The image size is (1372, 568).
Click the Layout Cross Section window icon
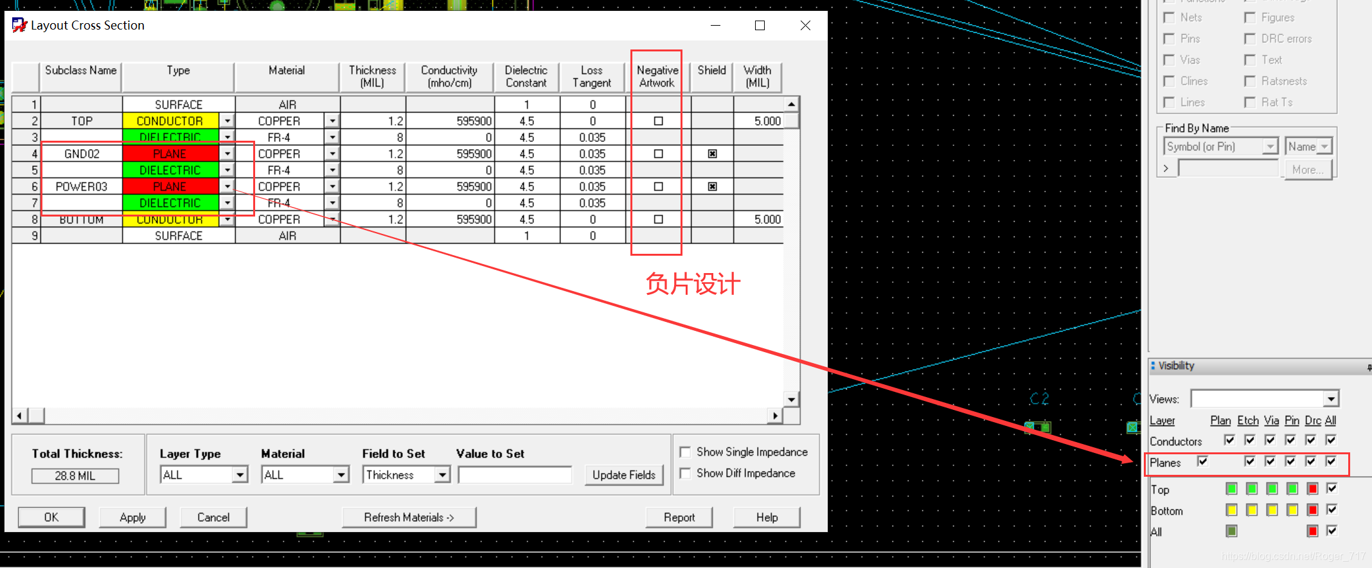pyautogui.click(x=19, y=25)
